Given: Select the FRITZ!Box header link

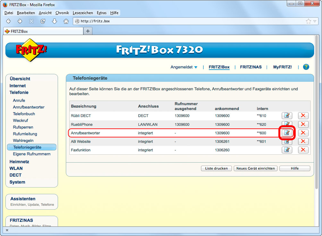Looking at the screenshot, I should [219, 67].
